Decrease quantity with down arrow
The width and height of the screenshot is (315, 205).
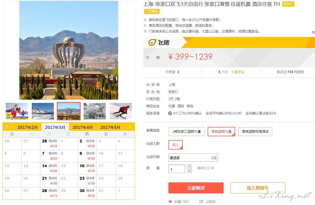pyautogui.click(x=189, y=171)
